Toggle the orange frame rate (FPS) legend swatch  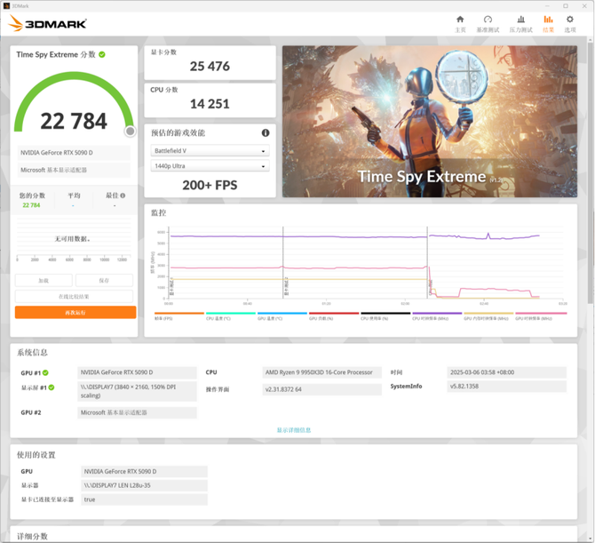click(x=179, y=313)
